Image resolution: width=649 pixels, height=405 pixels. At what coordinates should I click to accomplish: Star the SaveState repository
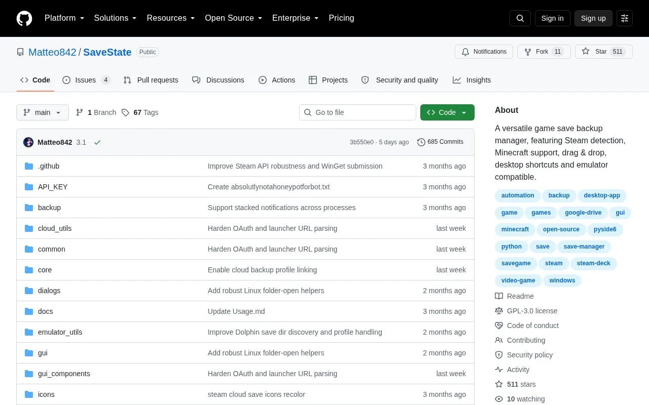[x=604, y=52]
